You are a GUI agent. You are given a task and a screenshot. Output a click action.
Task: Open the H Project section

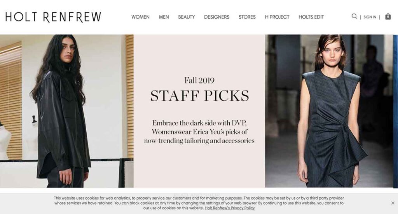(277, 17)
